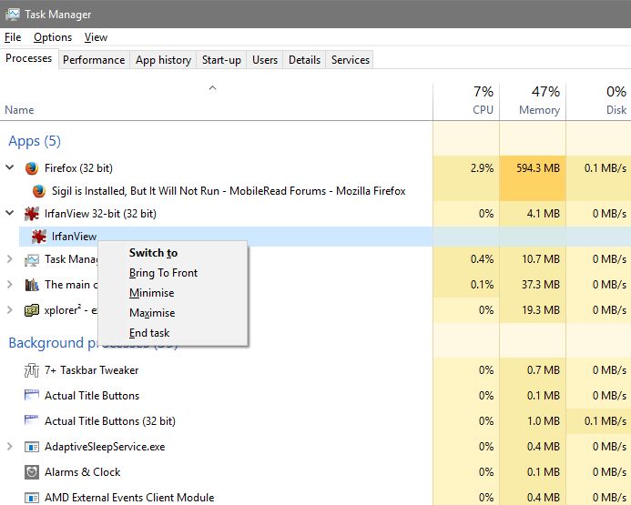
Task: Select the Alarms & Clock process
Action: [315, 472]
